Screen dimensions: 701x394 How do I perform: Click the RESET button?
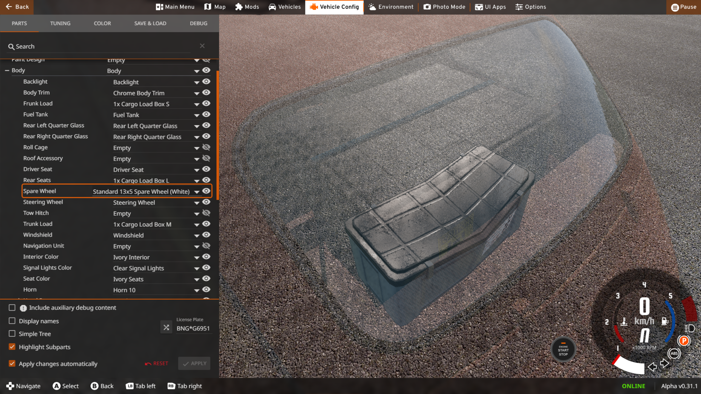click(x=157, y=363)
